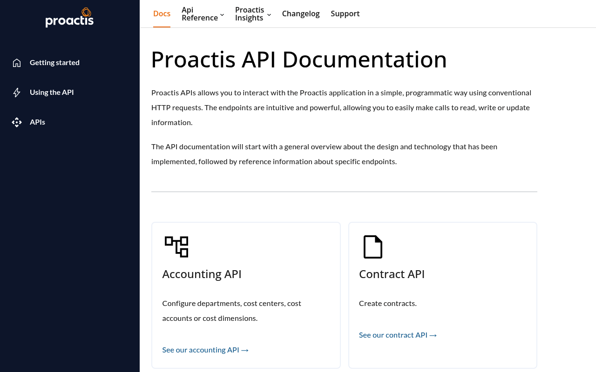Open the Api Reference menu
The image size is (596, 372).
click(200, 14)
